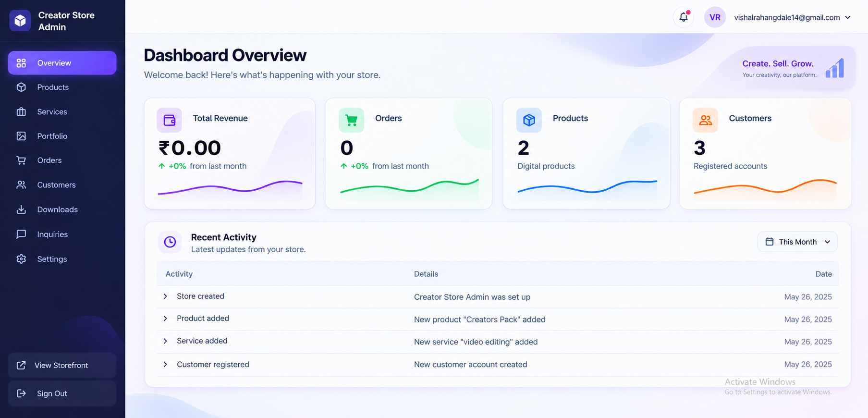Click 'New service "video editing" added' detail
The height and width of the screenshot is (418, 868).
476,342
